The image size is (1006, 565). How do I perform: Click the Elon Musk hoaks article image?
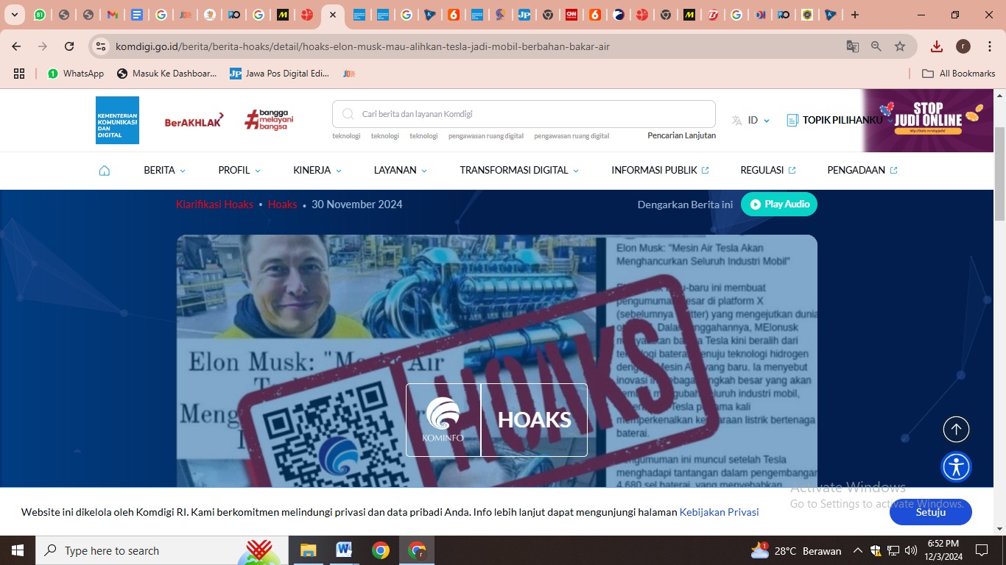496,360
